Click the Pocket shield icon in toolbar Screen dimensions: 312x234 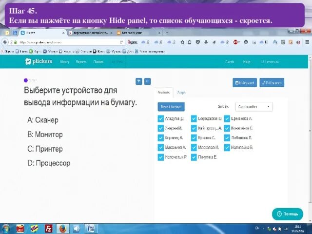coord(197,42)
